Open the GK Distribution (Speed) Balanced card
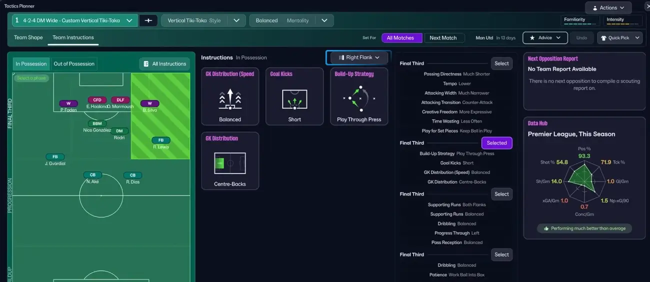Viewport: 650px width, 282px height. [230, 96]
